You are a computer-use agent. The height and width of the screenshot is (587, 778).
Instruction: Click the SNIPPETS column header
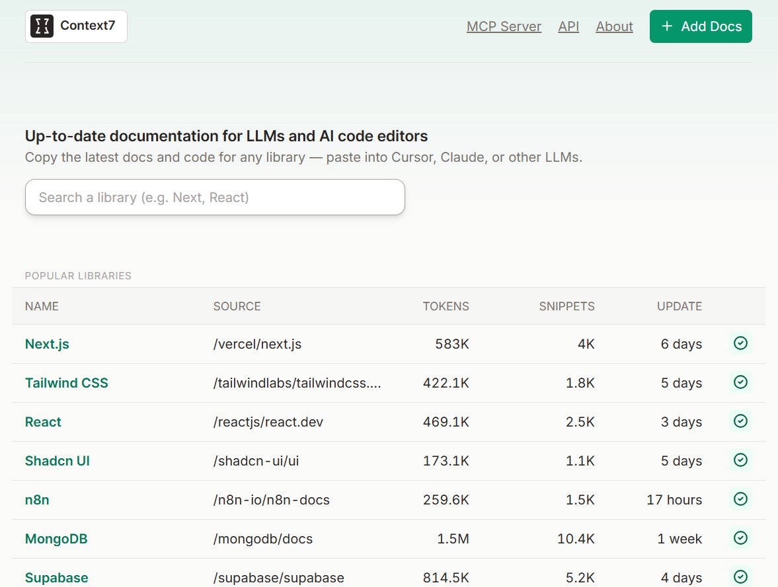(x=566, y=306)
